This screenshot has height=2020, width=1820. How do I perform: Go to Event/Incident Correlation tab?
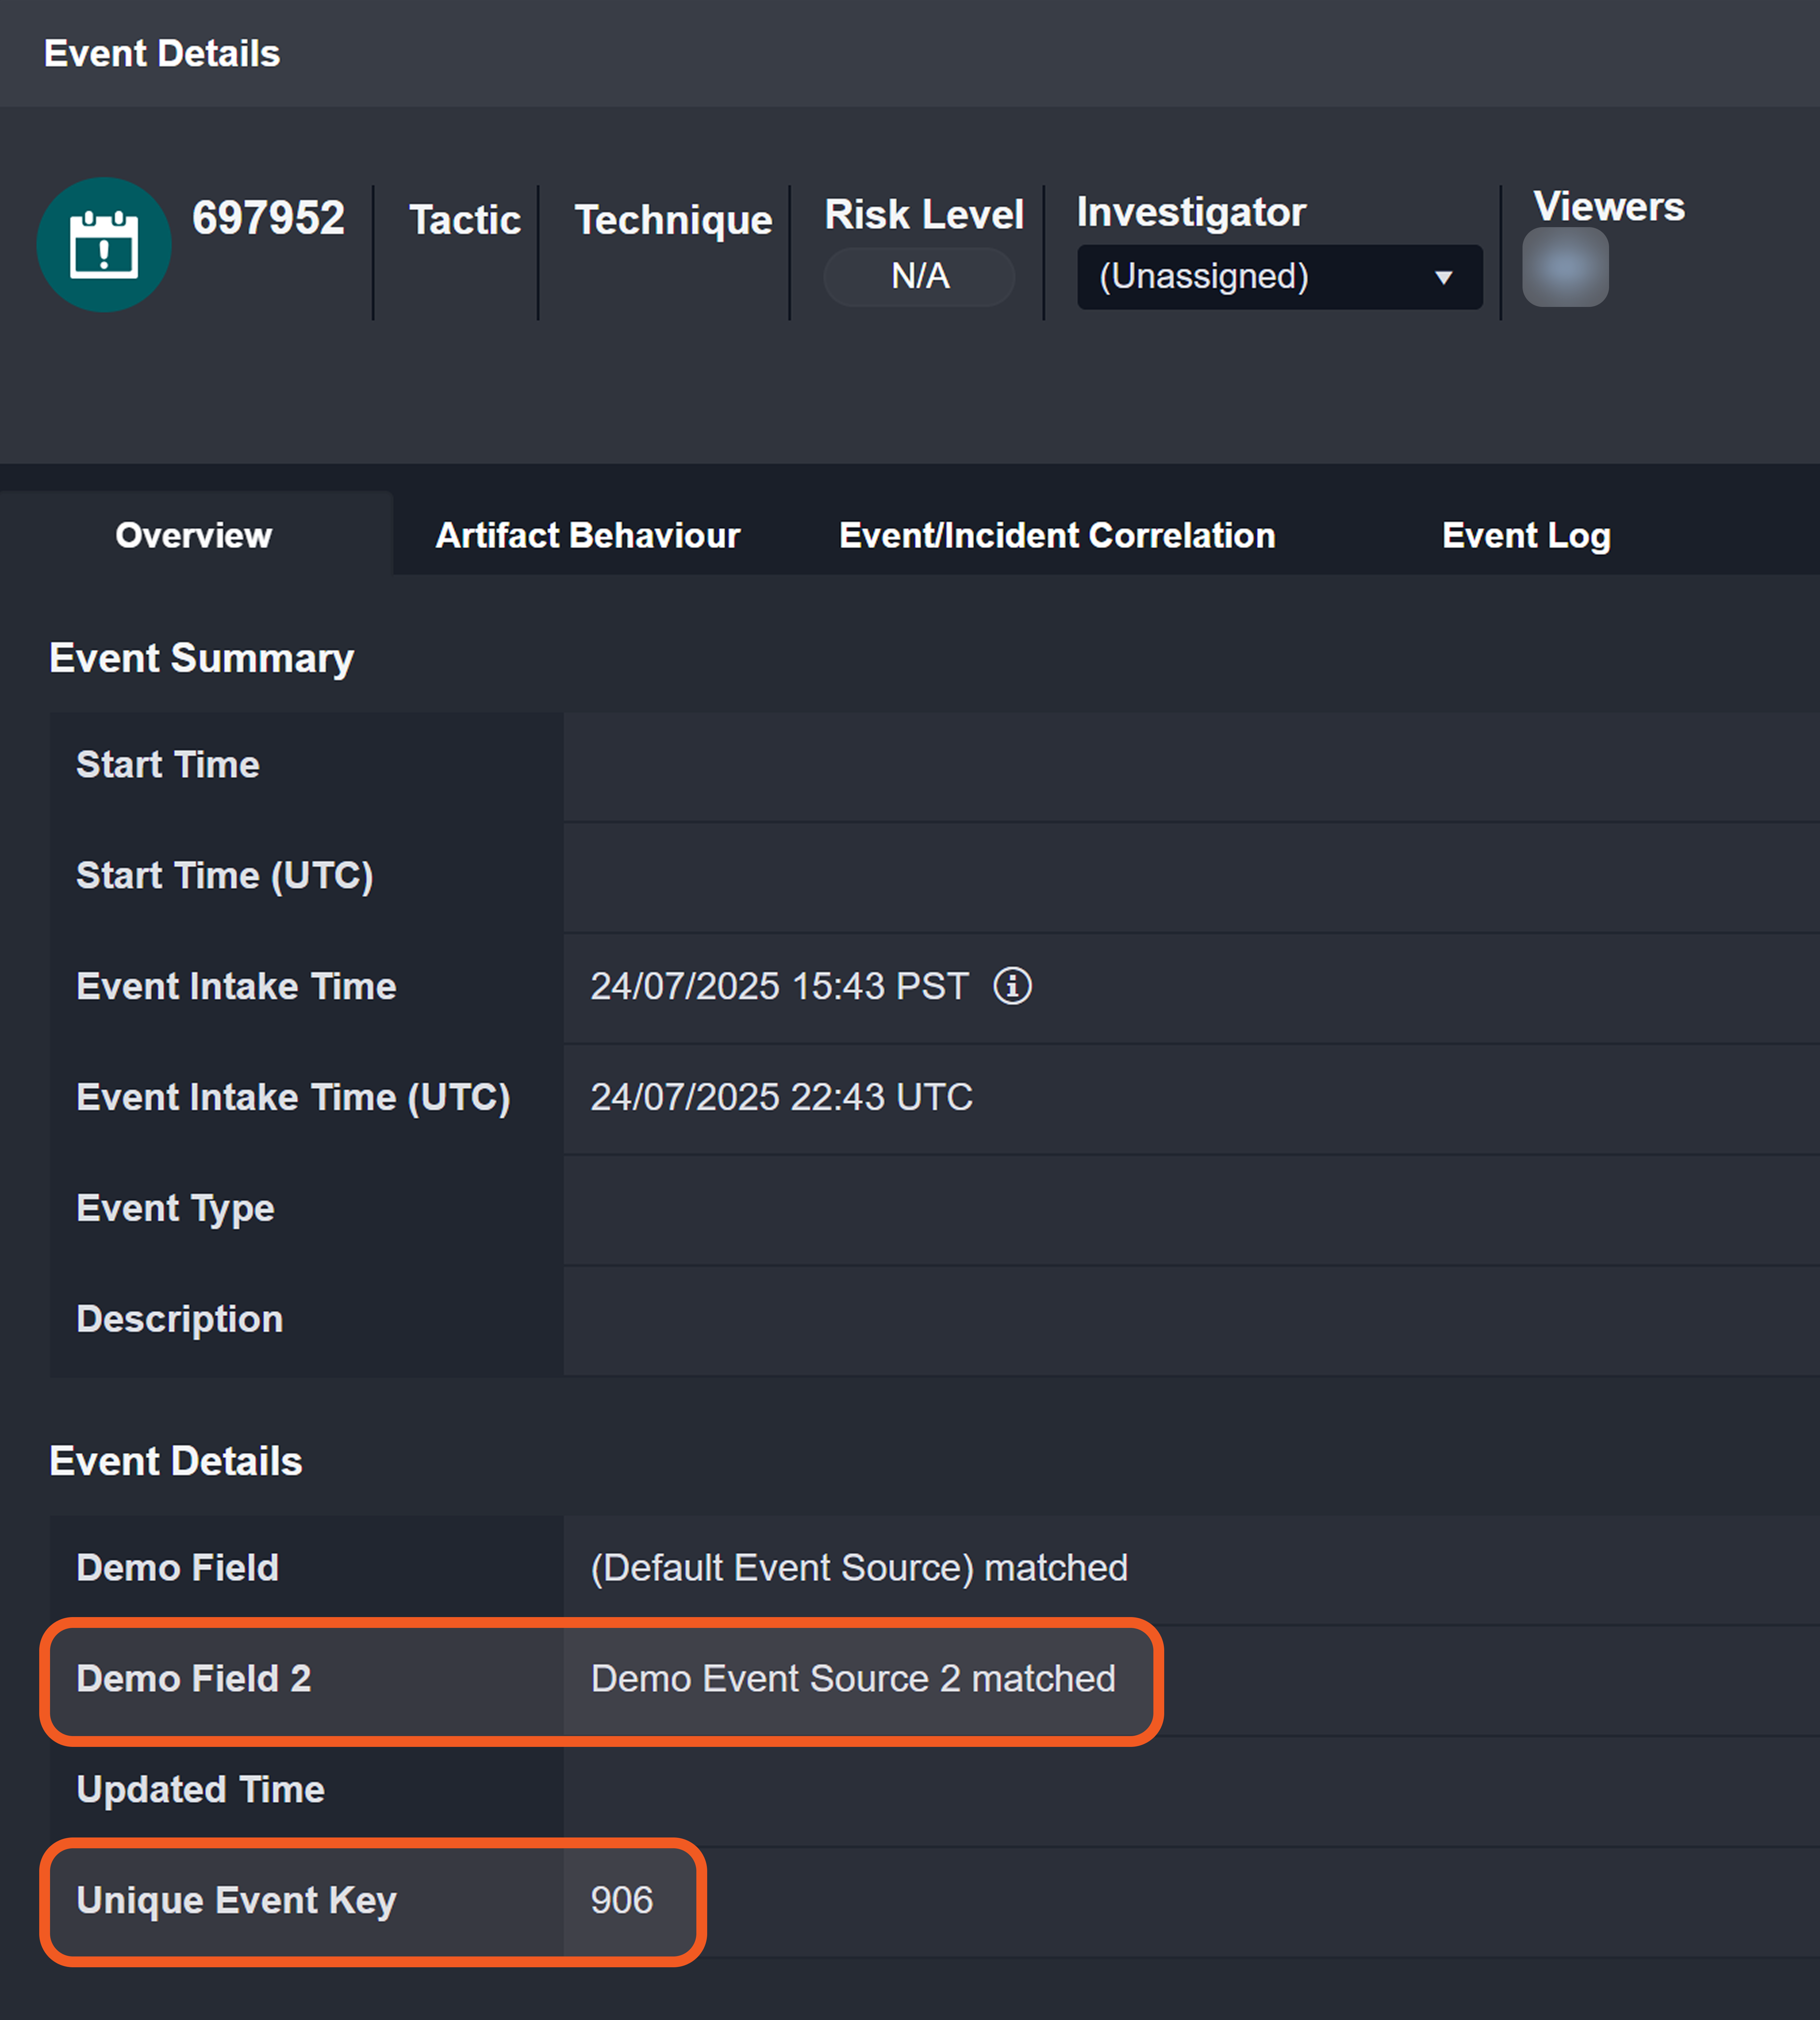(1057, 535)
